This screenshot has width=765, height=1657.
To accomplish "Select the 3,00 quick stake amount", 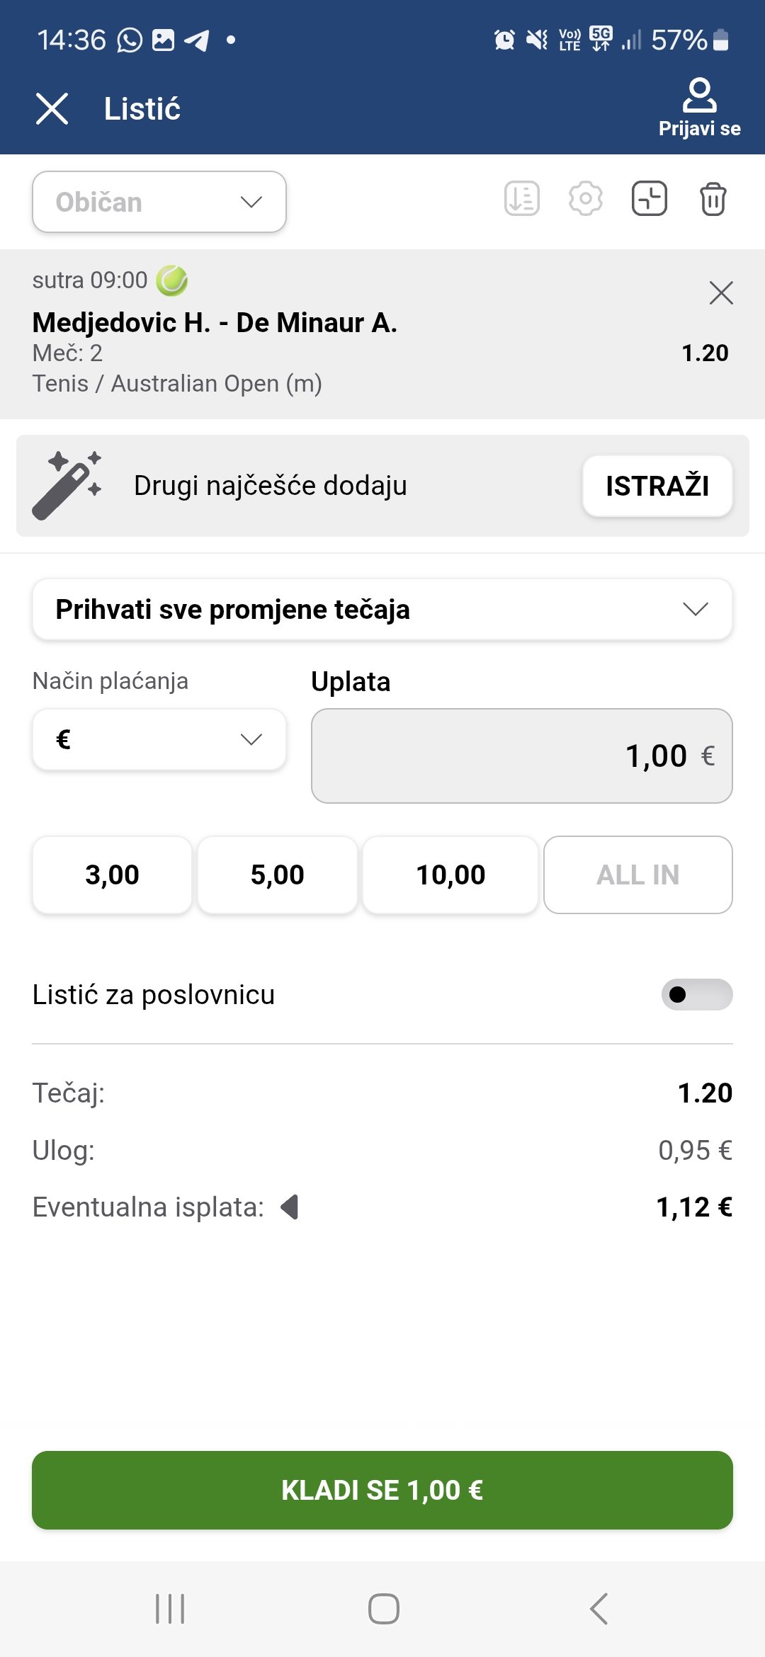I will coord(112,875).
